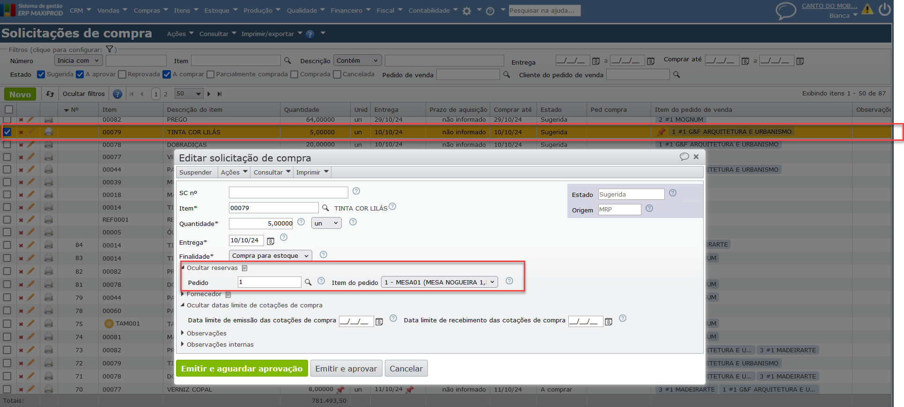Open unit 'un' dropdown in dialog

326,223
